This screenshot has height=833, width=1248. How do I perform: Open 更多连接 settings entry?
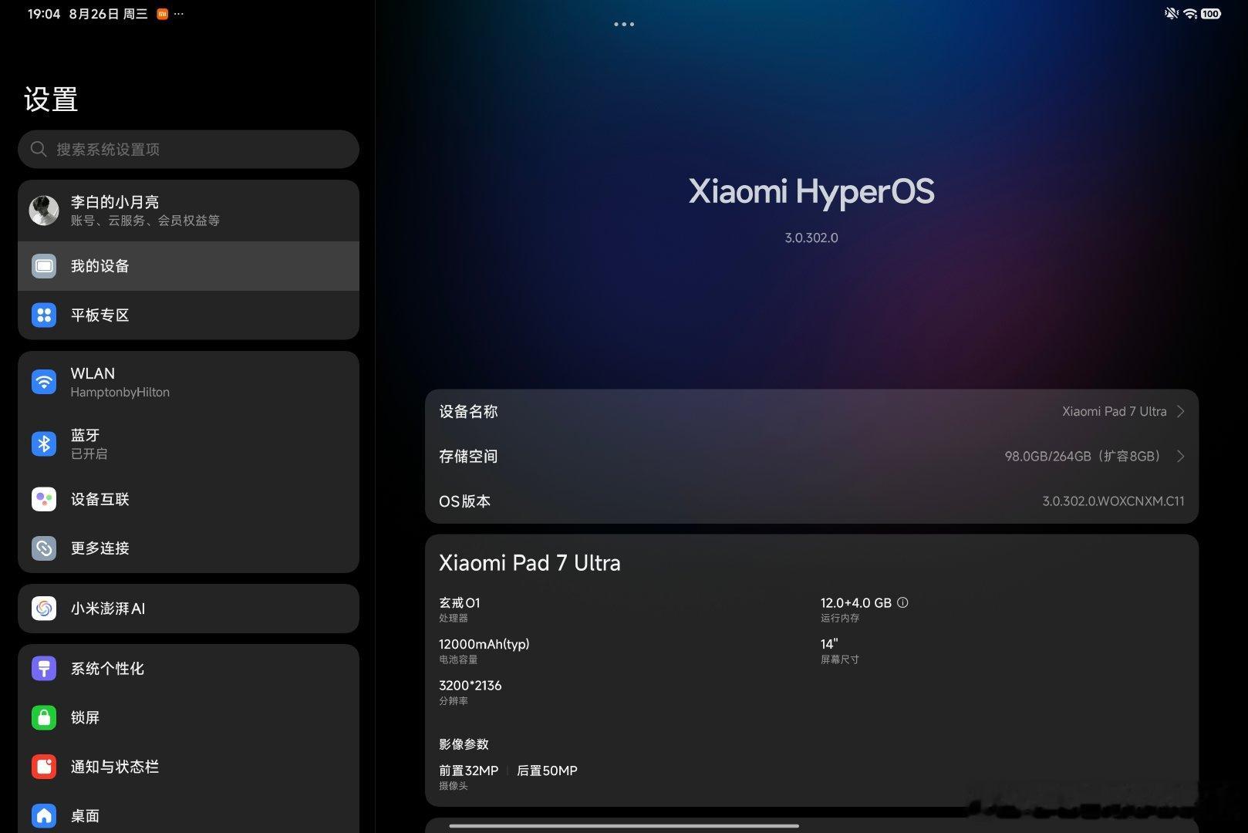[x=188, y=548]
